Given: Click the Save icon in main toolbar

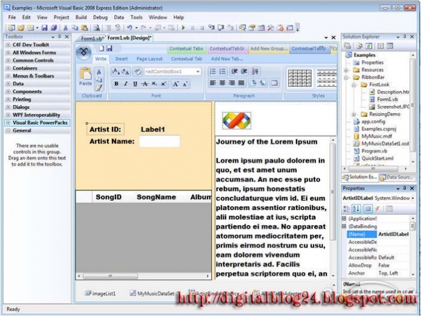Looking at the screenshot, I should point(45,28).
